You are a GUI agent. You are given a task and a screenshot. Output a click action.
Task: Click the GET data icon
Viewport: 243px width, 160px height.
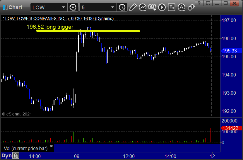pos(152,7)
